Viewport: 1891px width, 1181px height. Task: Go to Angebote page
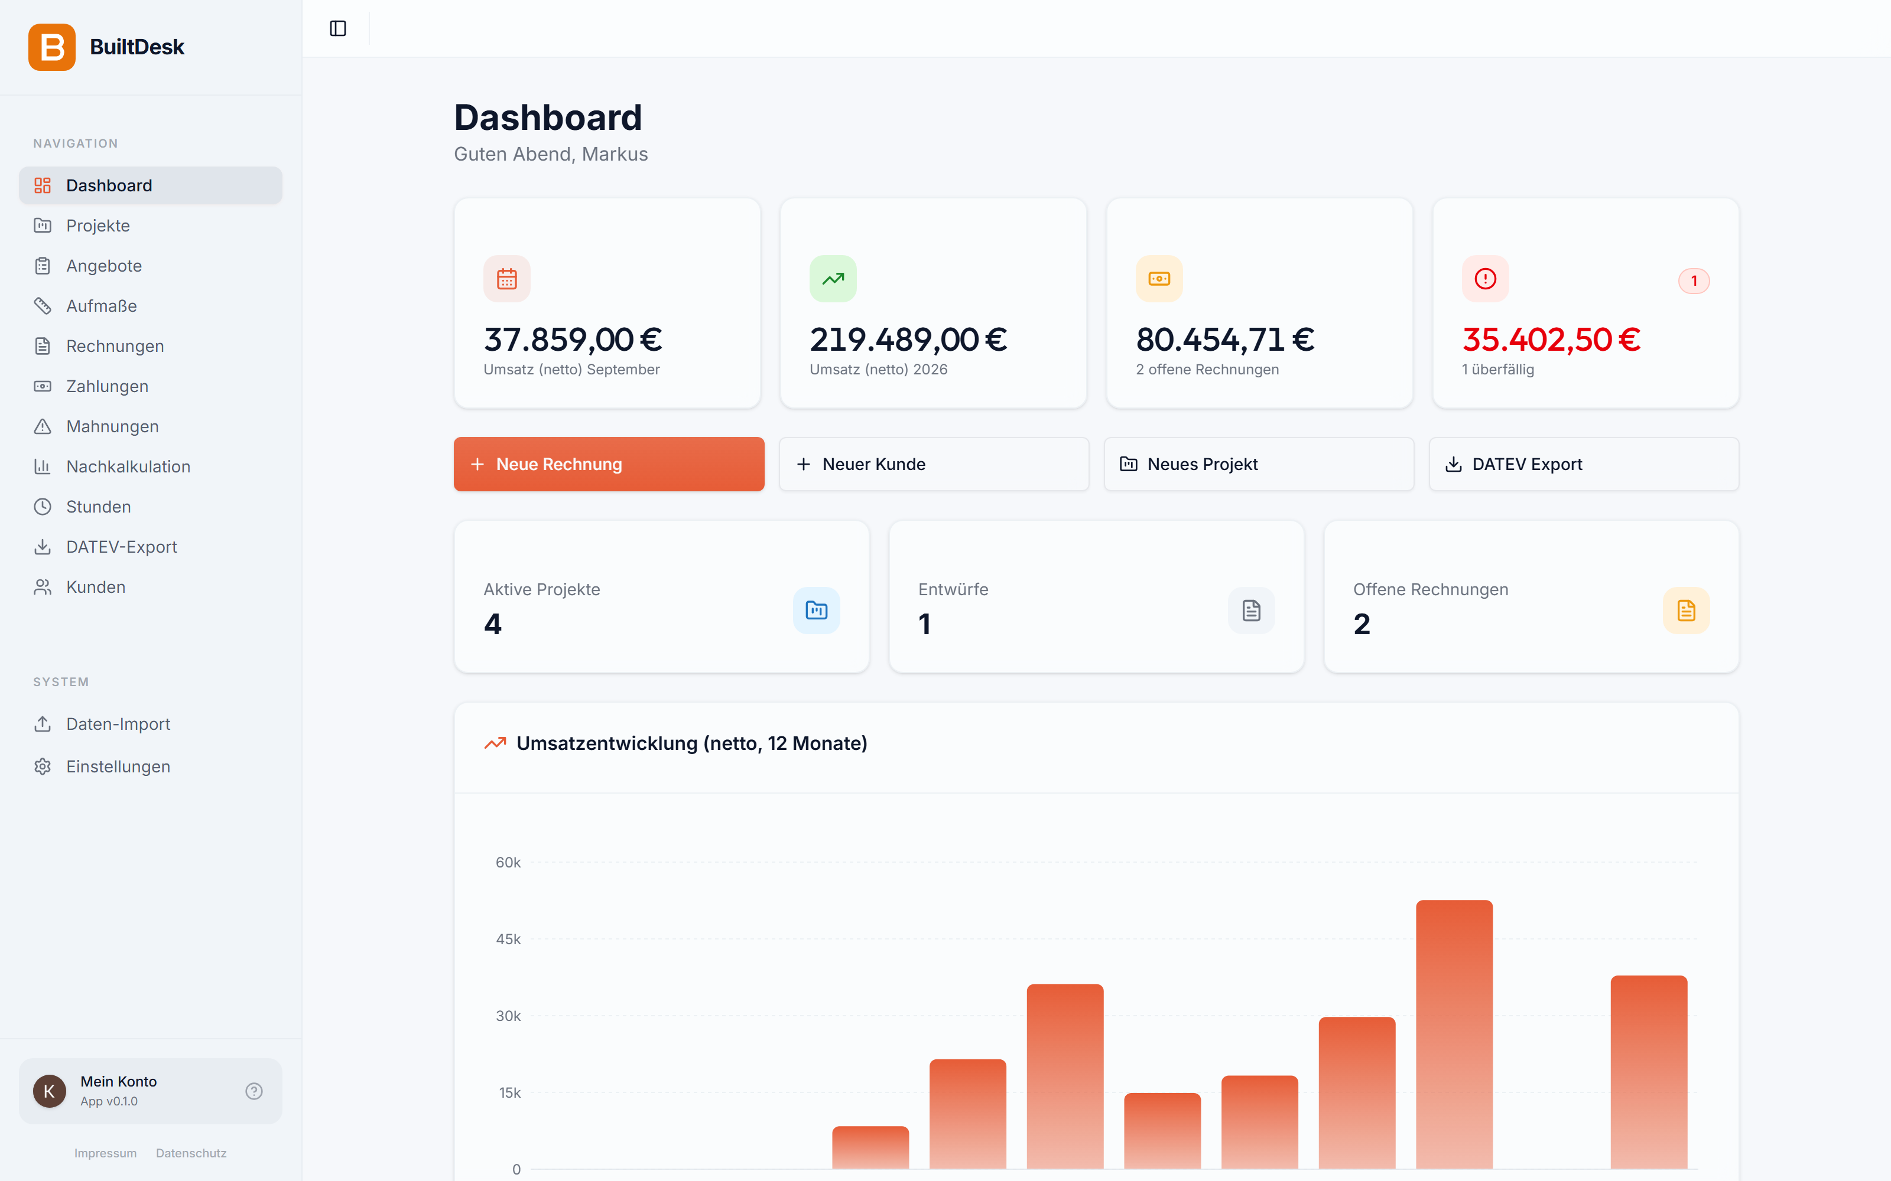click(x=150, y=266)
